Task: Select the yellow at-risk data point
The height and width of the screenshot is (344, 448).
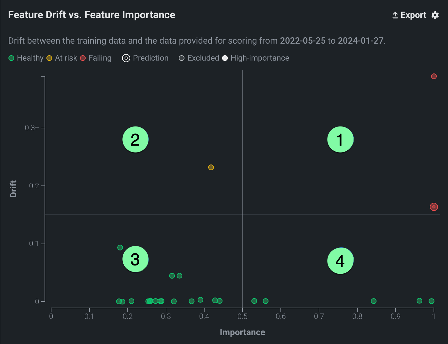Action: 211,167
